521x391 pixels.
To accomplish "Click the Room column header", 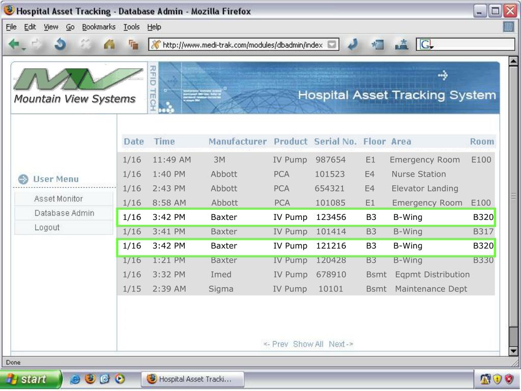I will [482, 142].
